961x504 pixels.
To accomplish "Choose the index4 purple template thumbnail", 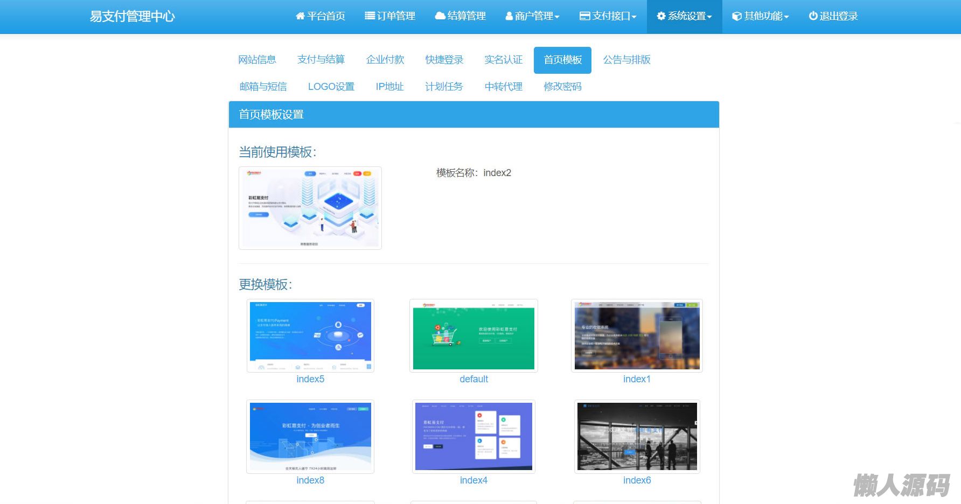I will [473, 437].
